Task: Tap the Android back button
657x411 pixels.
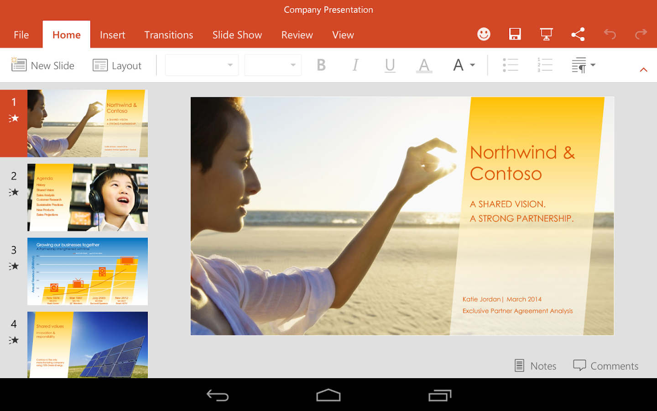Action: pyautogui.click(x=218, y=395)
